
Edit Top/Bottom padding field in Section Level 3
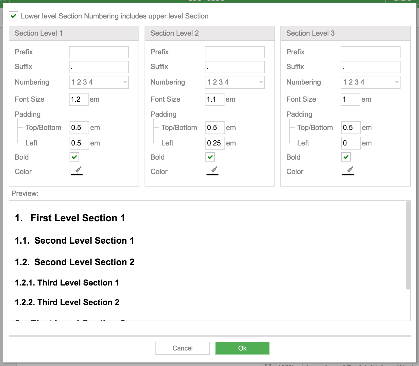[351, 128]
